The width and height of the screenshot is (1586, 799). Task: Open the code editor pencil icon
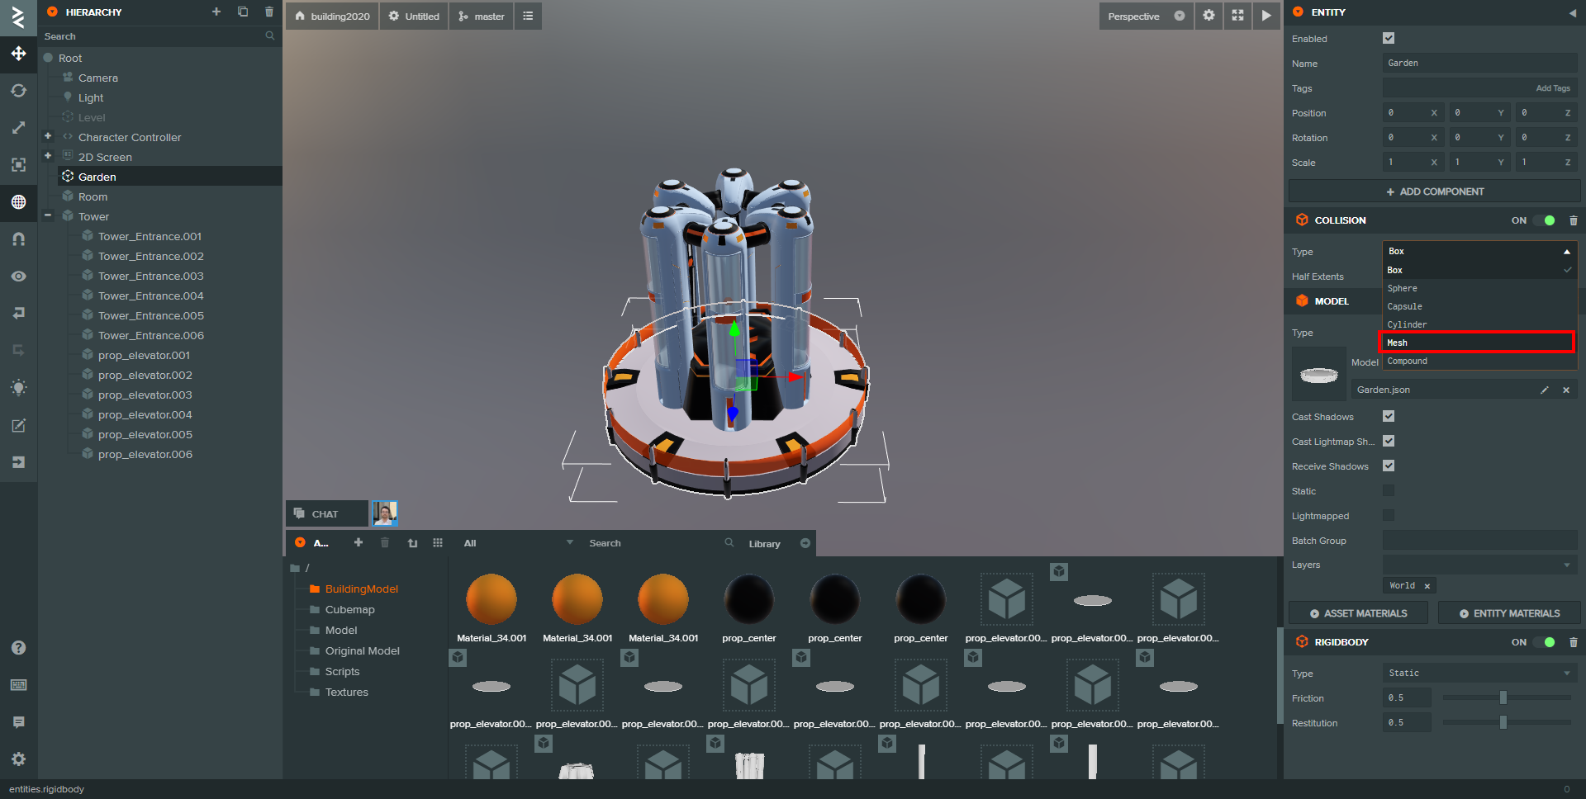point(18,425)
